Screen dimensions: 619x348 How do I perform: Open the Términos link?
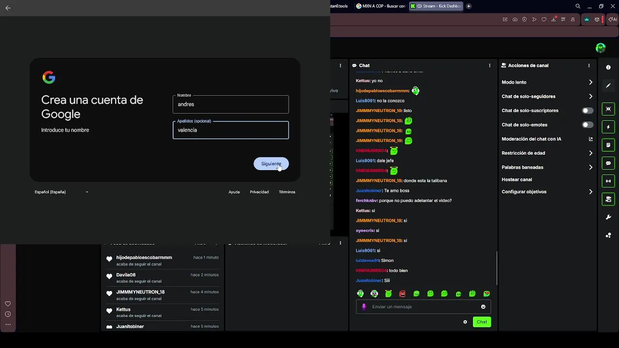pos(287,192)
